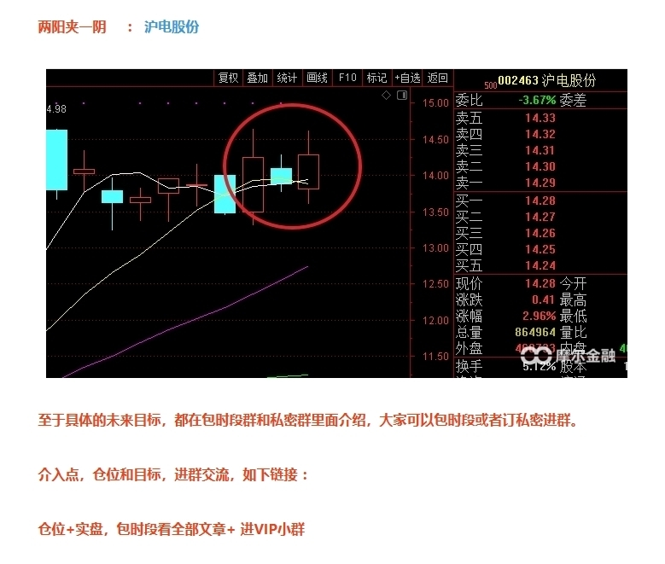Select 卖一 price 14.29
The height and width of the screenshot is (564, 665).
click(540, 183)
